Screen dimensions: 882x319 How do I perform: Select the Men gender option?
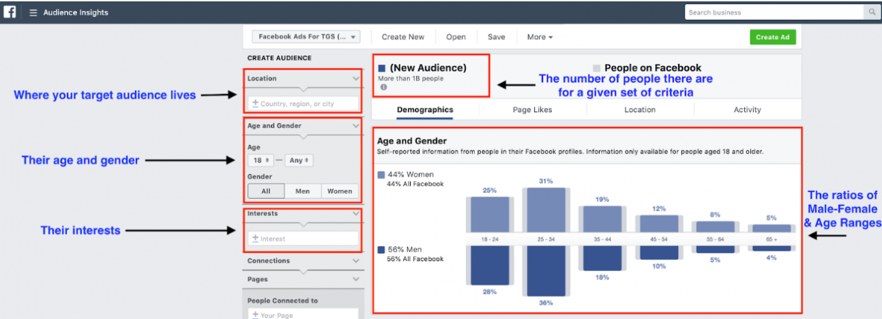tap(302, 191)
